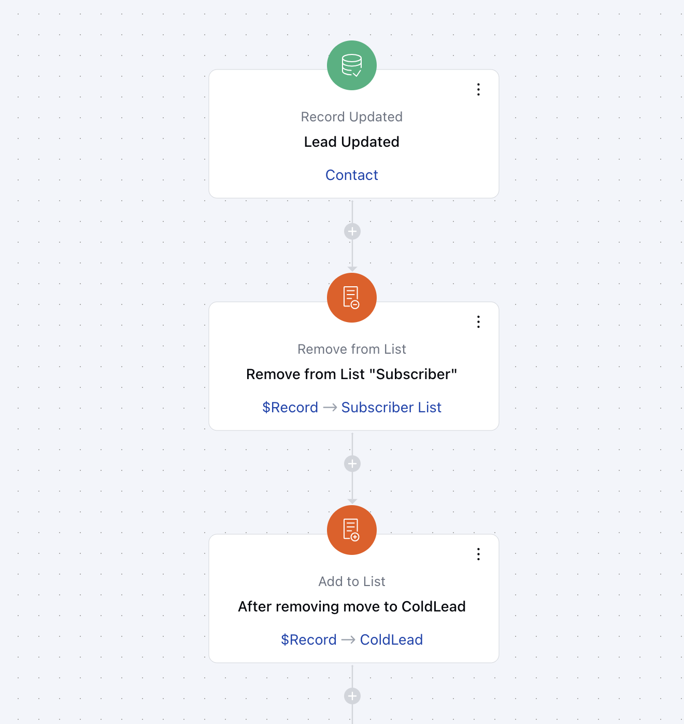Click $Record in the Remove from List card
684x724 pixels.
click(290, 408)
